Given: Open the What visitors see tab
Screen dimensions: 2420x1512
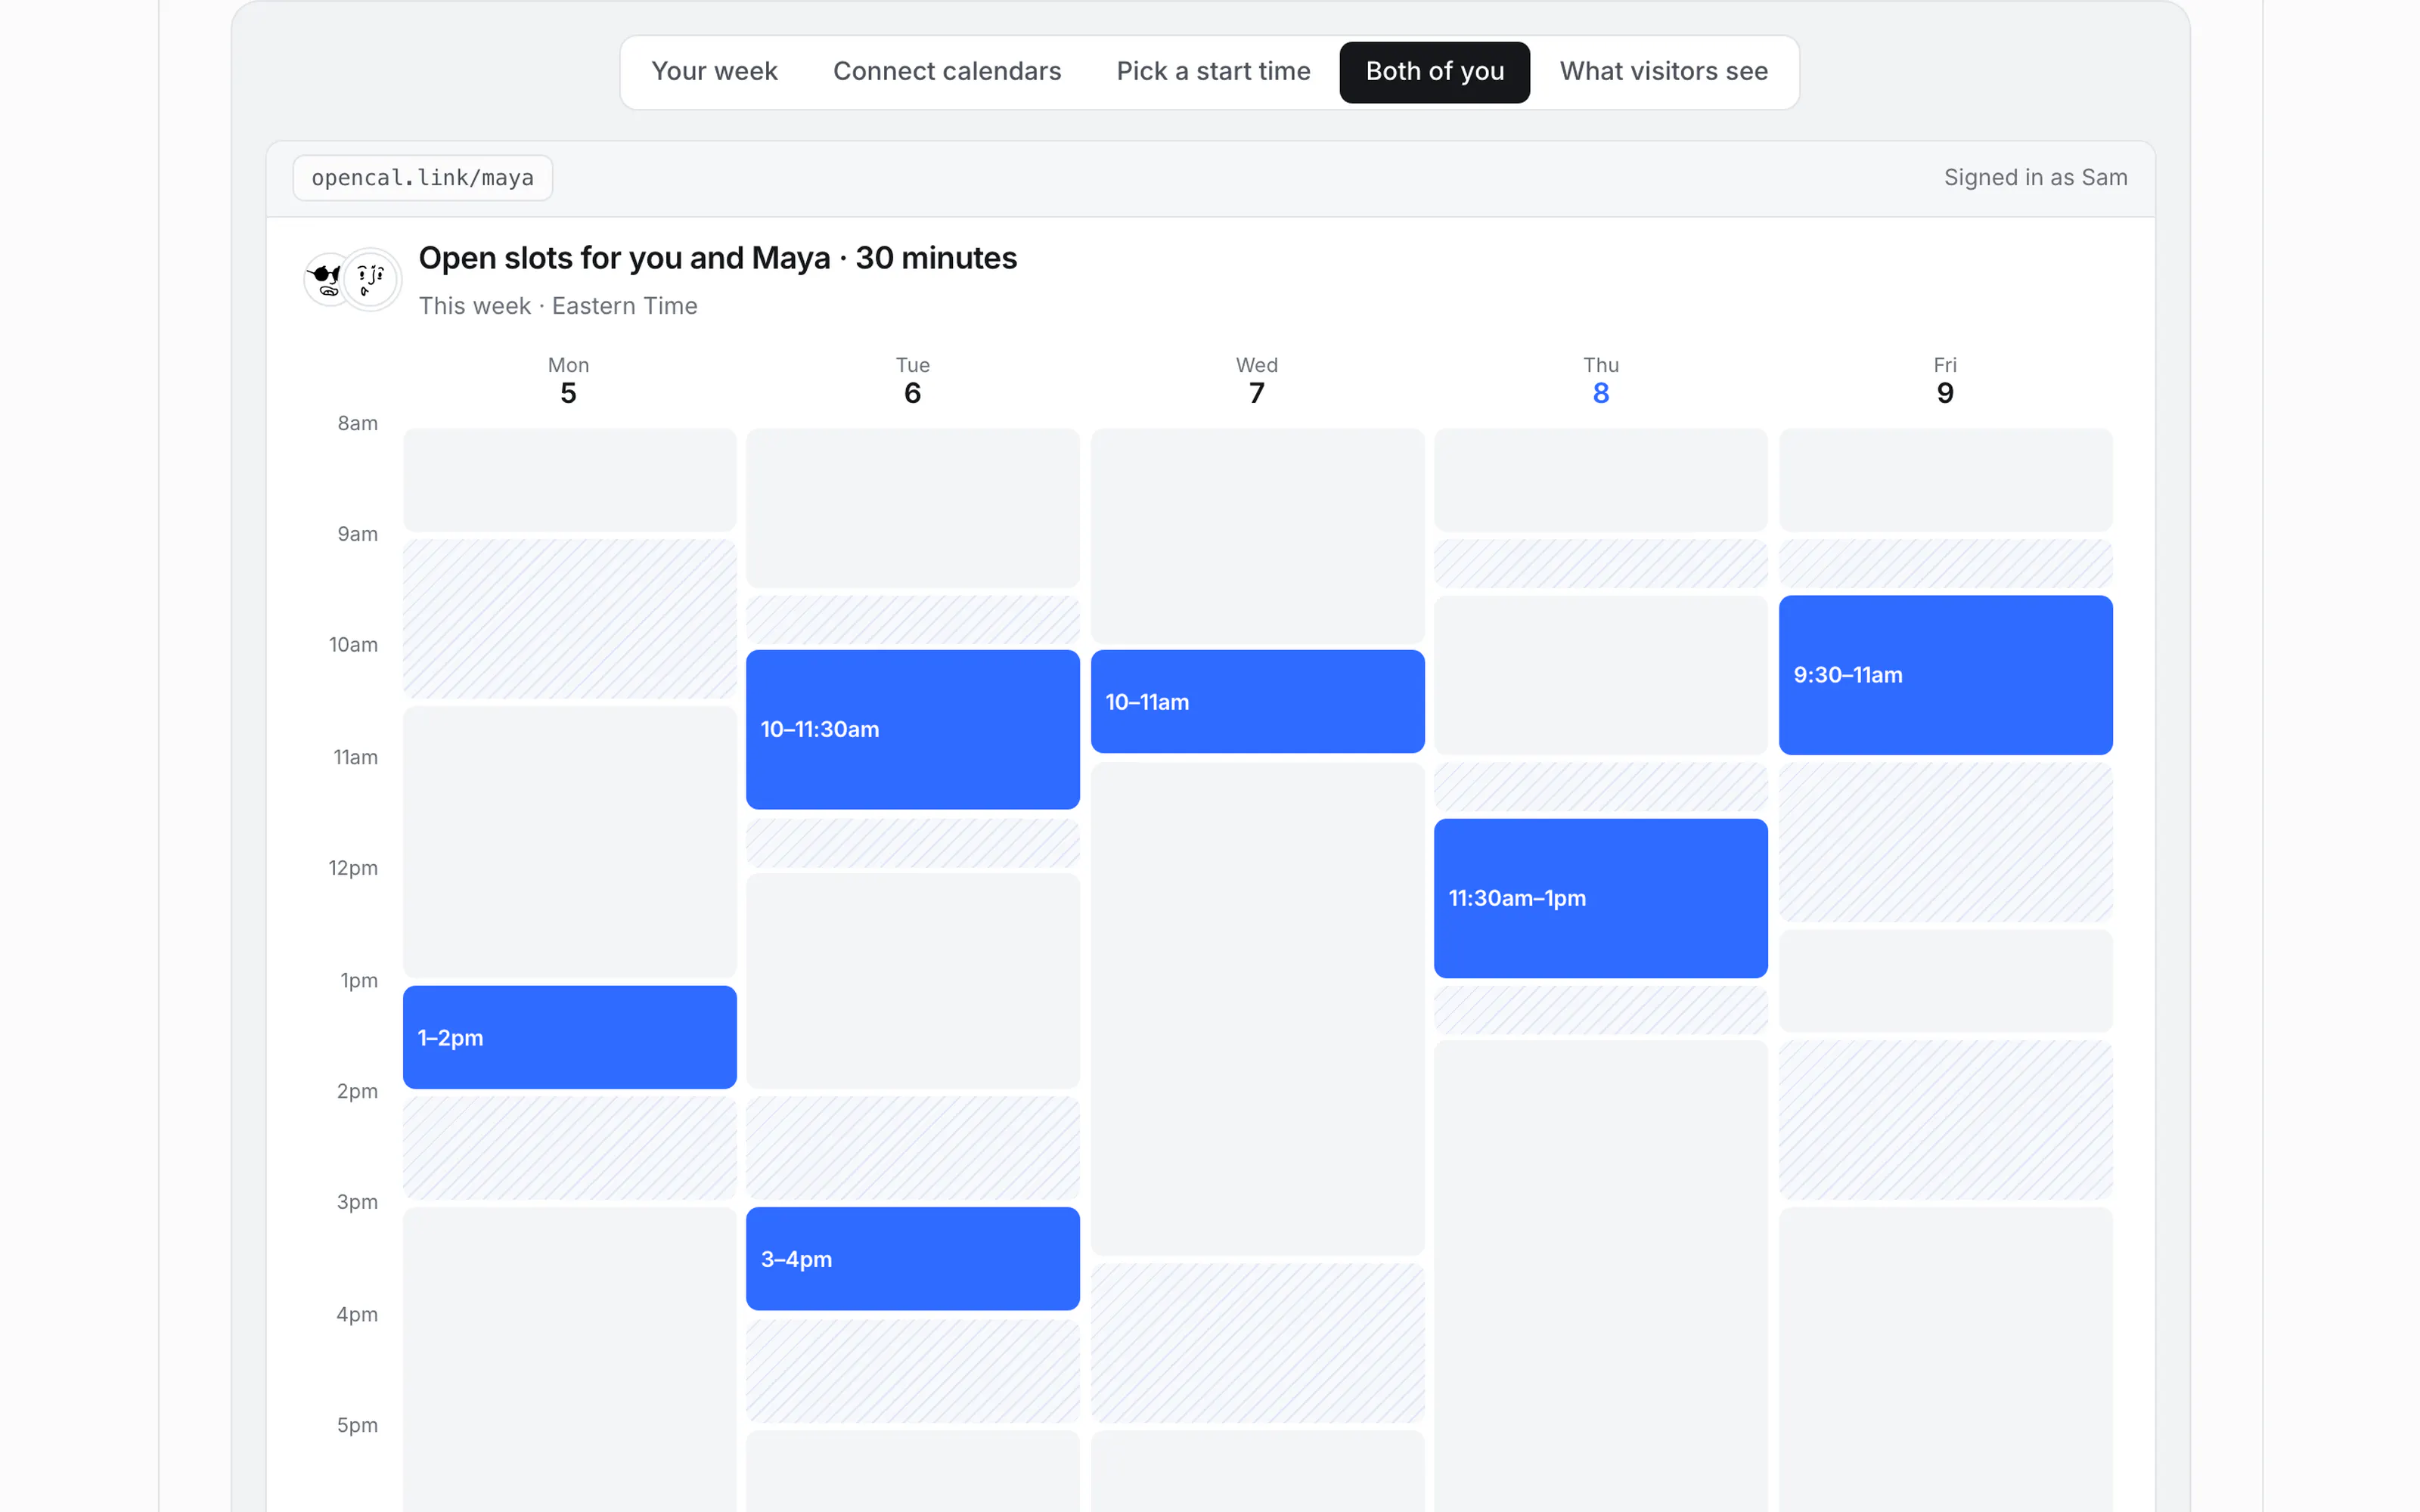Looking at the screenshot, I should [x=1663, y=72].
